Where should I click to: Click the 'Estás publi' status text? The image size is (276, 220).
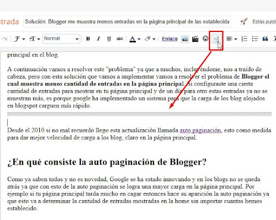pos(264,22)
